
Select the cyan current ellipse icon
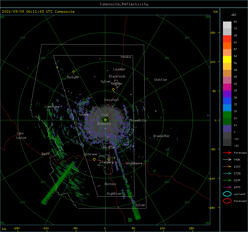point(227,194)
